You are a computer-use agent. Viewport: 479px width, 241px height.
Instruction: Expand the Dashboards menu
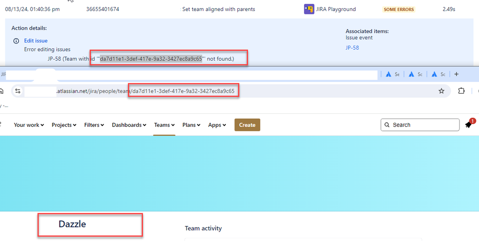point(129,125)
